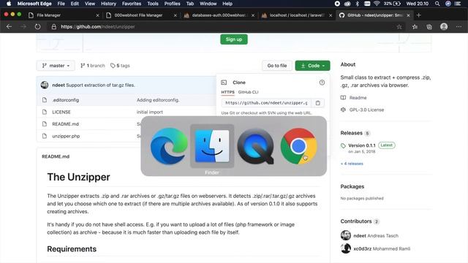Open the 5 tags link

tap(120, 66)
